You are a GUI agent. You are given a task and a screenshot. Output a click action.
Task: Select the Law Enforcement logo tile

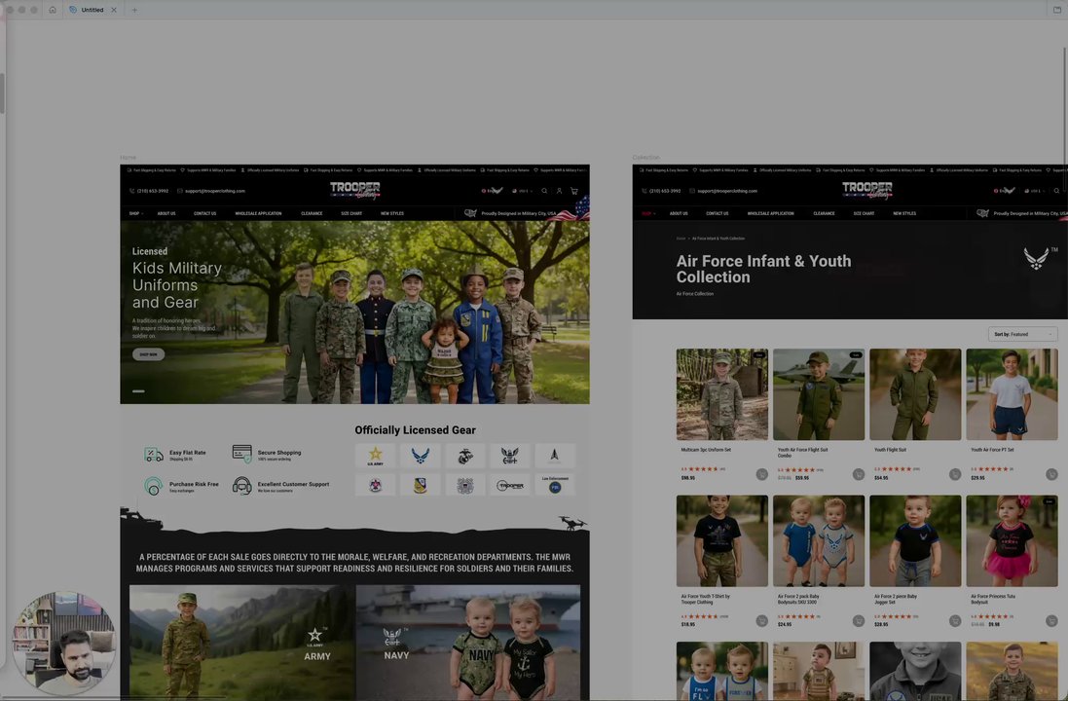(x=554, y=485)
